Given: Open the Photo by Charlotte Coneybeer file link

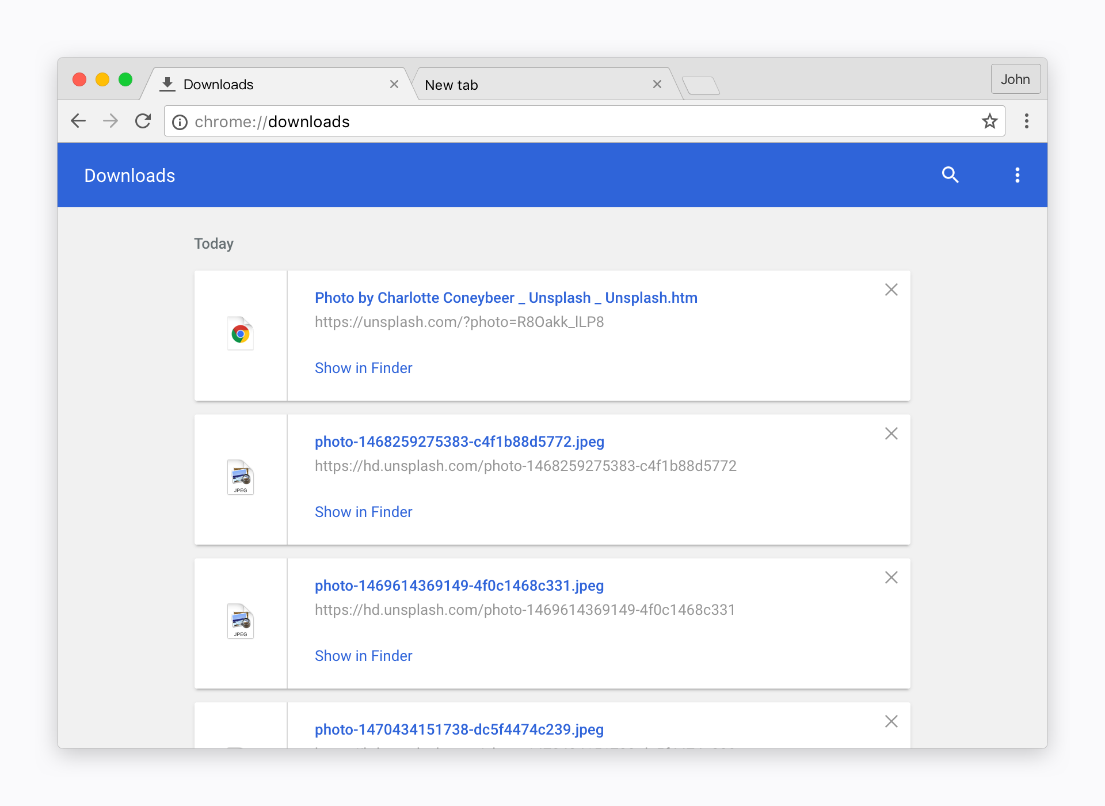Looking at the screenshot, I should [x=506, y=298].
